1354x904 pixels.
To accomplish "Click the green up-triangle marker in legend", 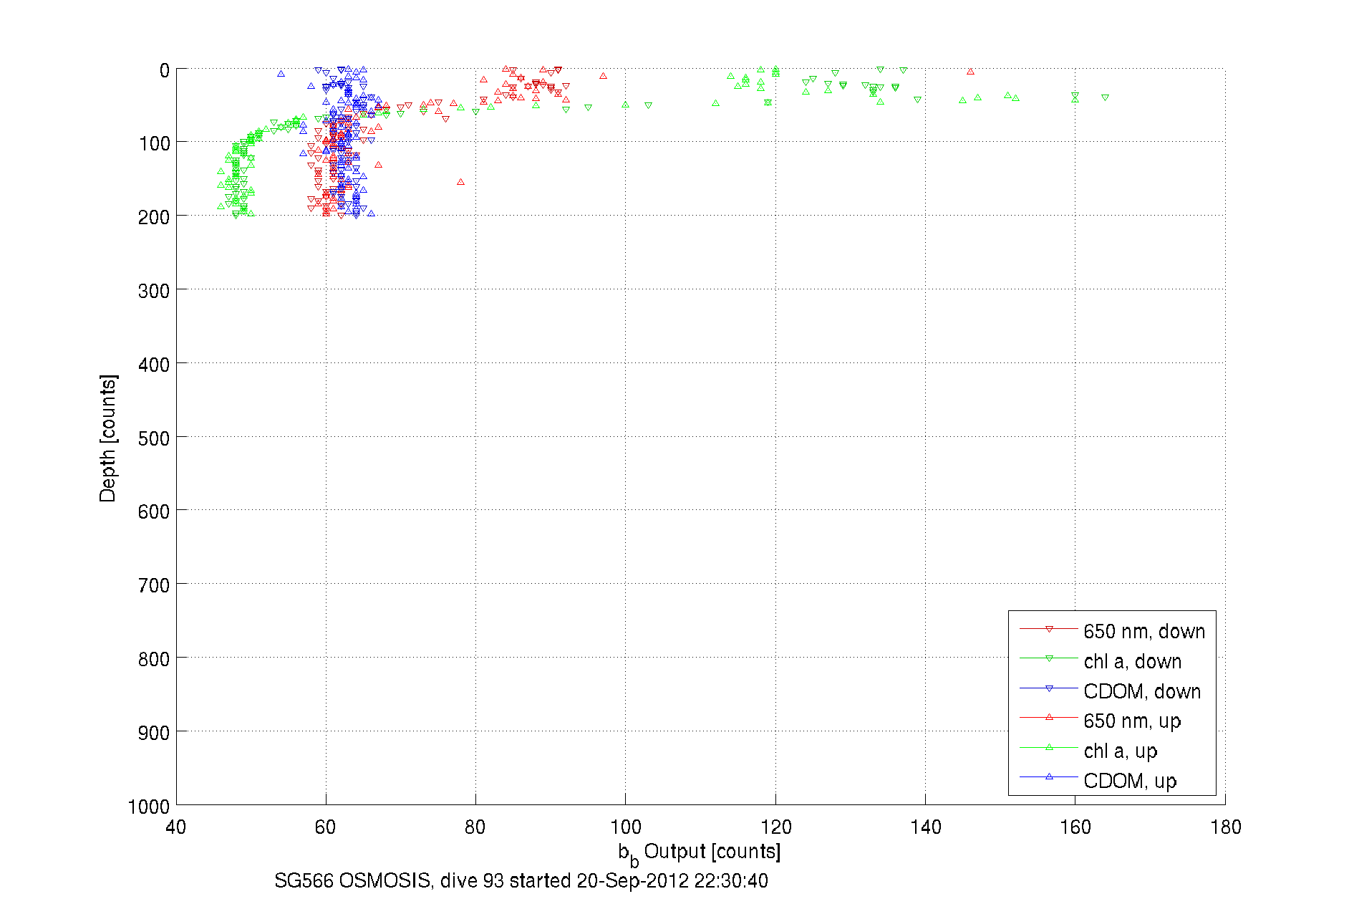I will (1049, 747).
